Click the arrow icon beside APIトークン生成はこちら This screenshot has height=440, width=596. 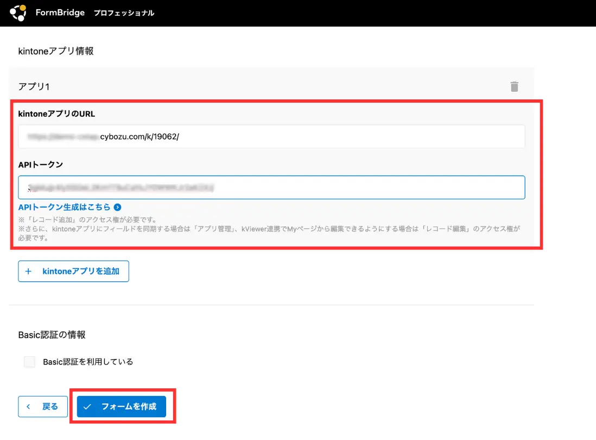point(117,207)
